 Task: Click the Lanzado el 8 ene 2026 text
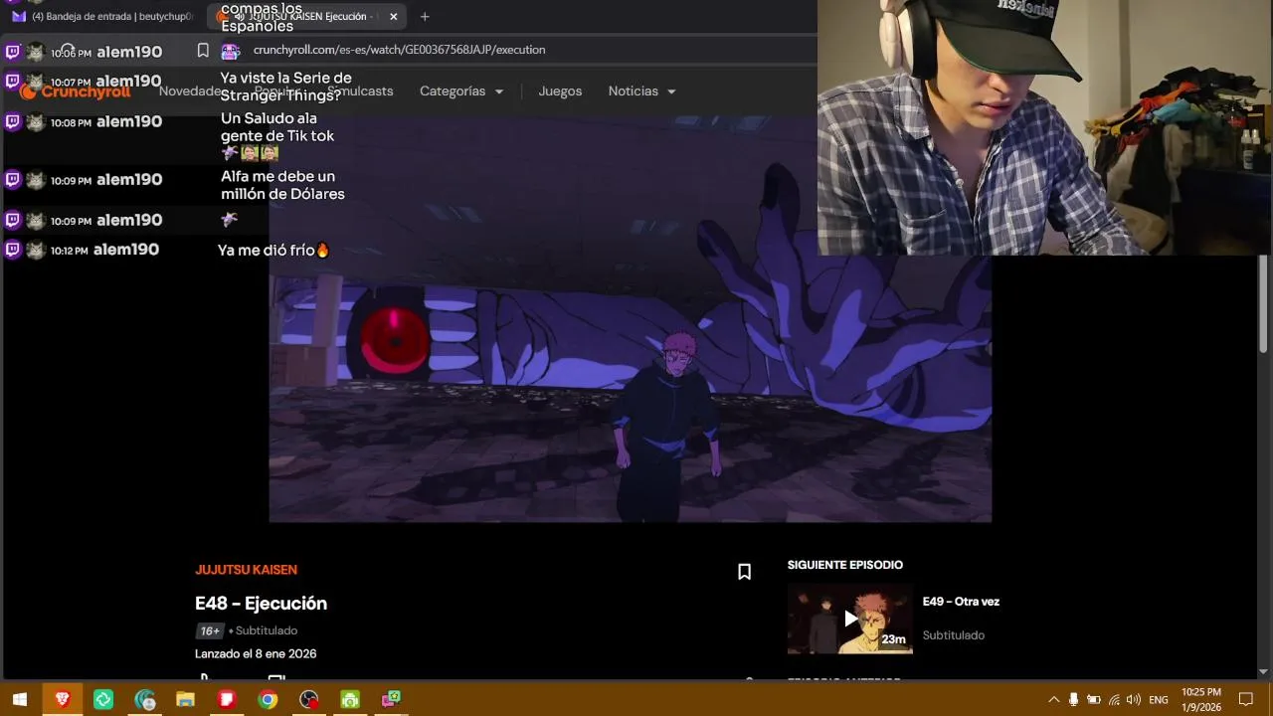point(256,654)
